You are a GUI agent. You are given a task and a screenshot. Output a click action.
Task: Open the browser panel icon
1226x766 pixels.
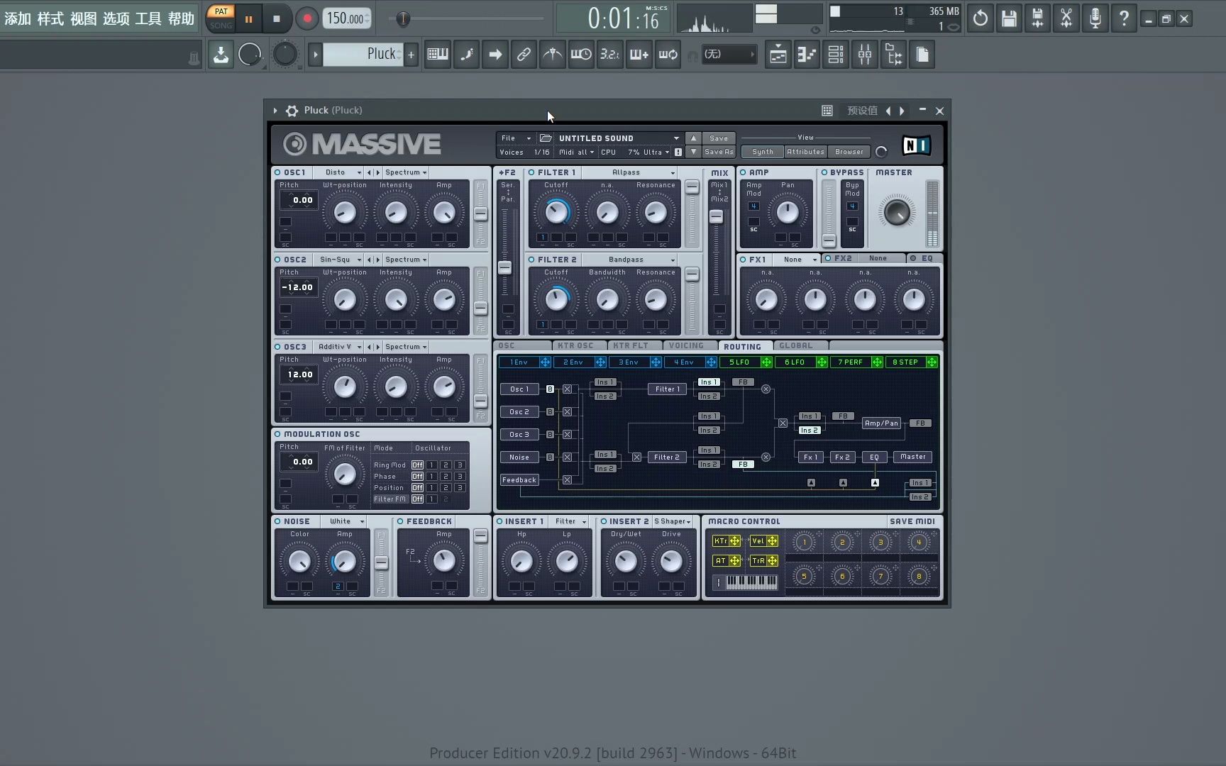894,55
